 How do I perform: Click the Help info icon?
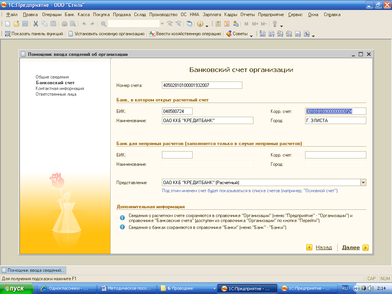pos(200,24)
